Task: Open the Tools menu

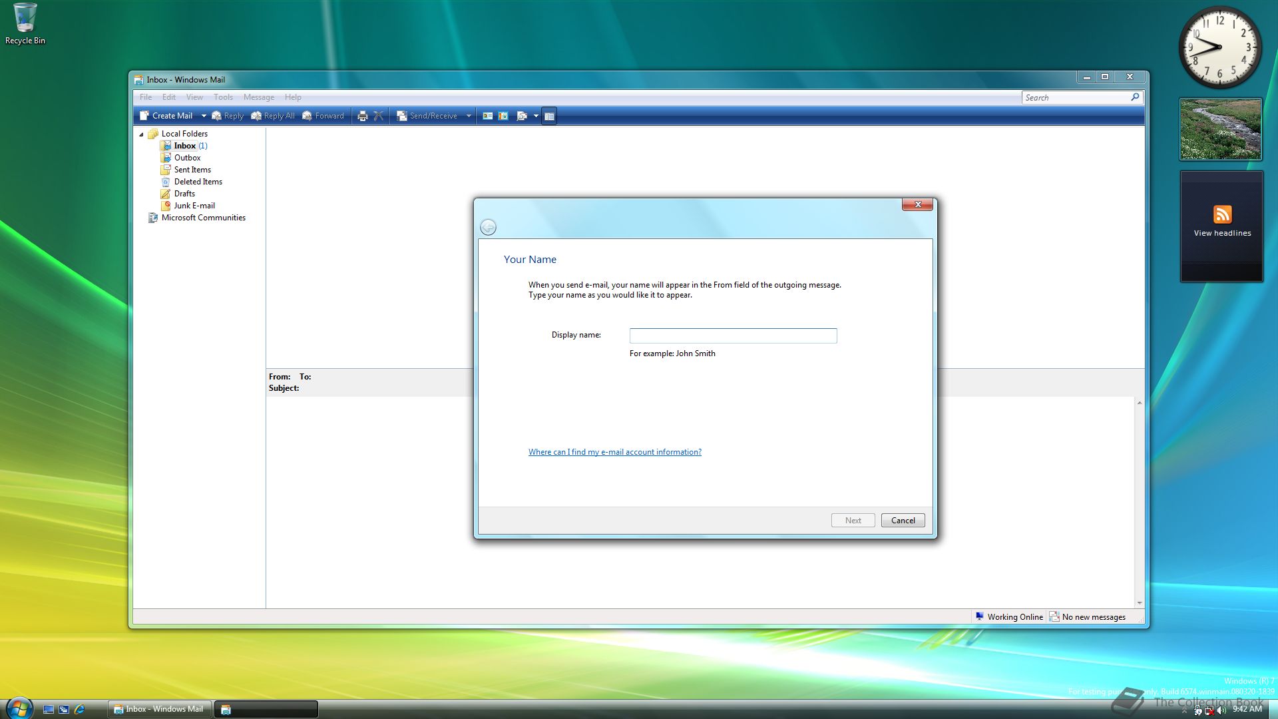Action: tap(223, 97)
